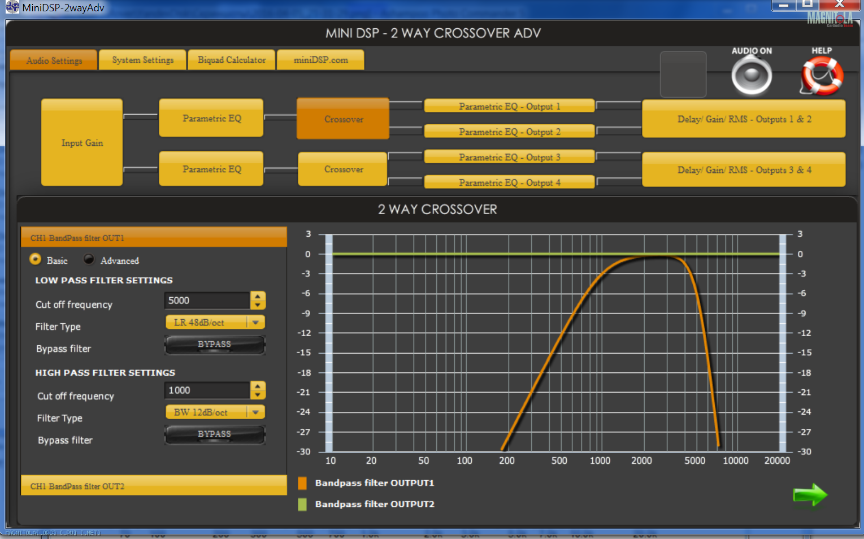This screenshot has width=864, height=539.
Task: Open the Biquad Calculator tab
Action: 232,60
